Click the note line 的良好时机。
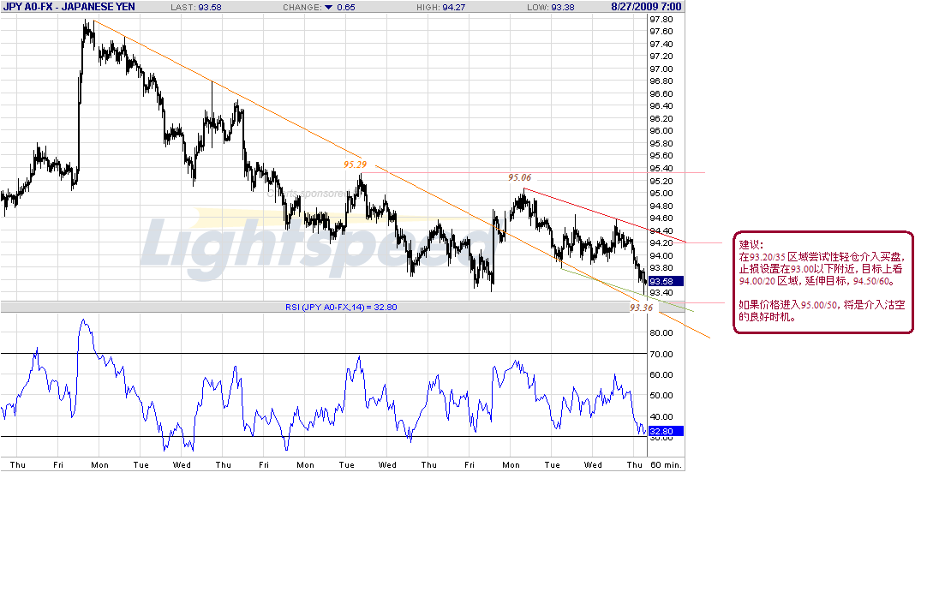Screen dimensions: 933x598 (x=767, y=317)
